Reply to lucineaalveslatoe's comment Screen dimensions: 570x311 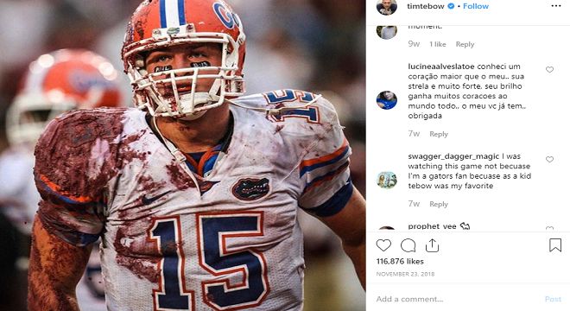click(439, 134)
